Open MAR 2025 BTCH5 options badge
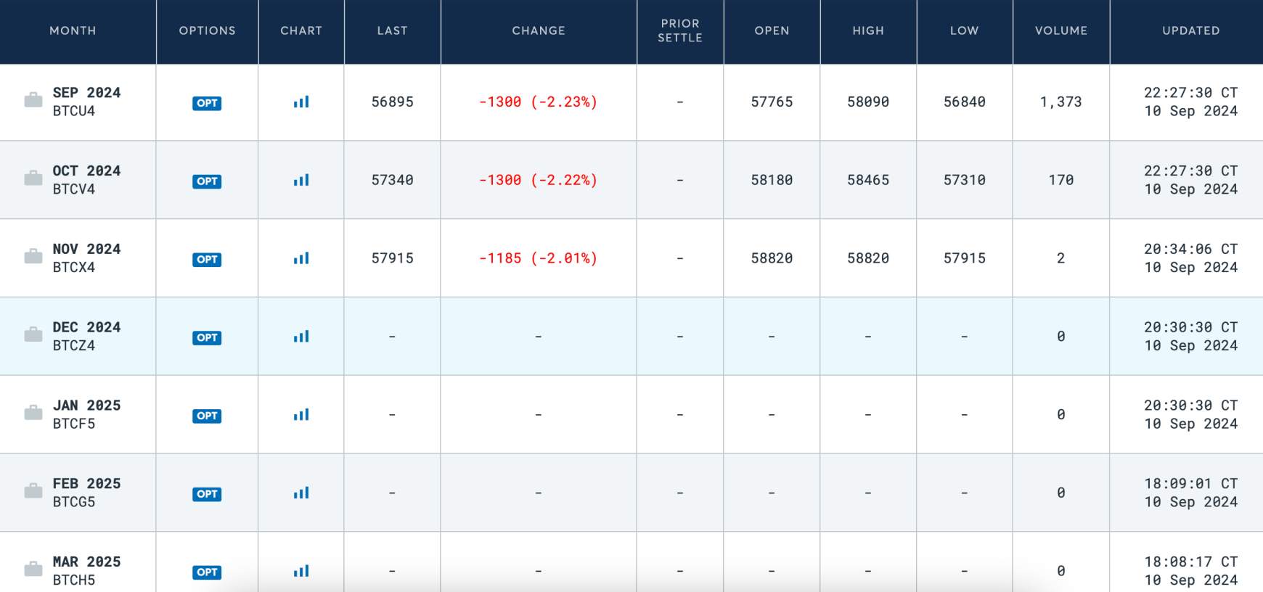 point(207,572)
